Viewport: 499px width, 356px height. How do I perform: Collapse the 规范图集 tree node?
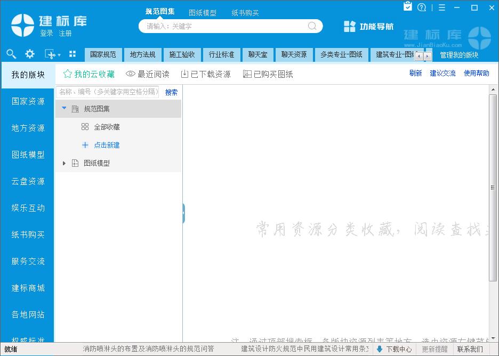point(64,108)
